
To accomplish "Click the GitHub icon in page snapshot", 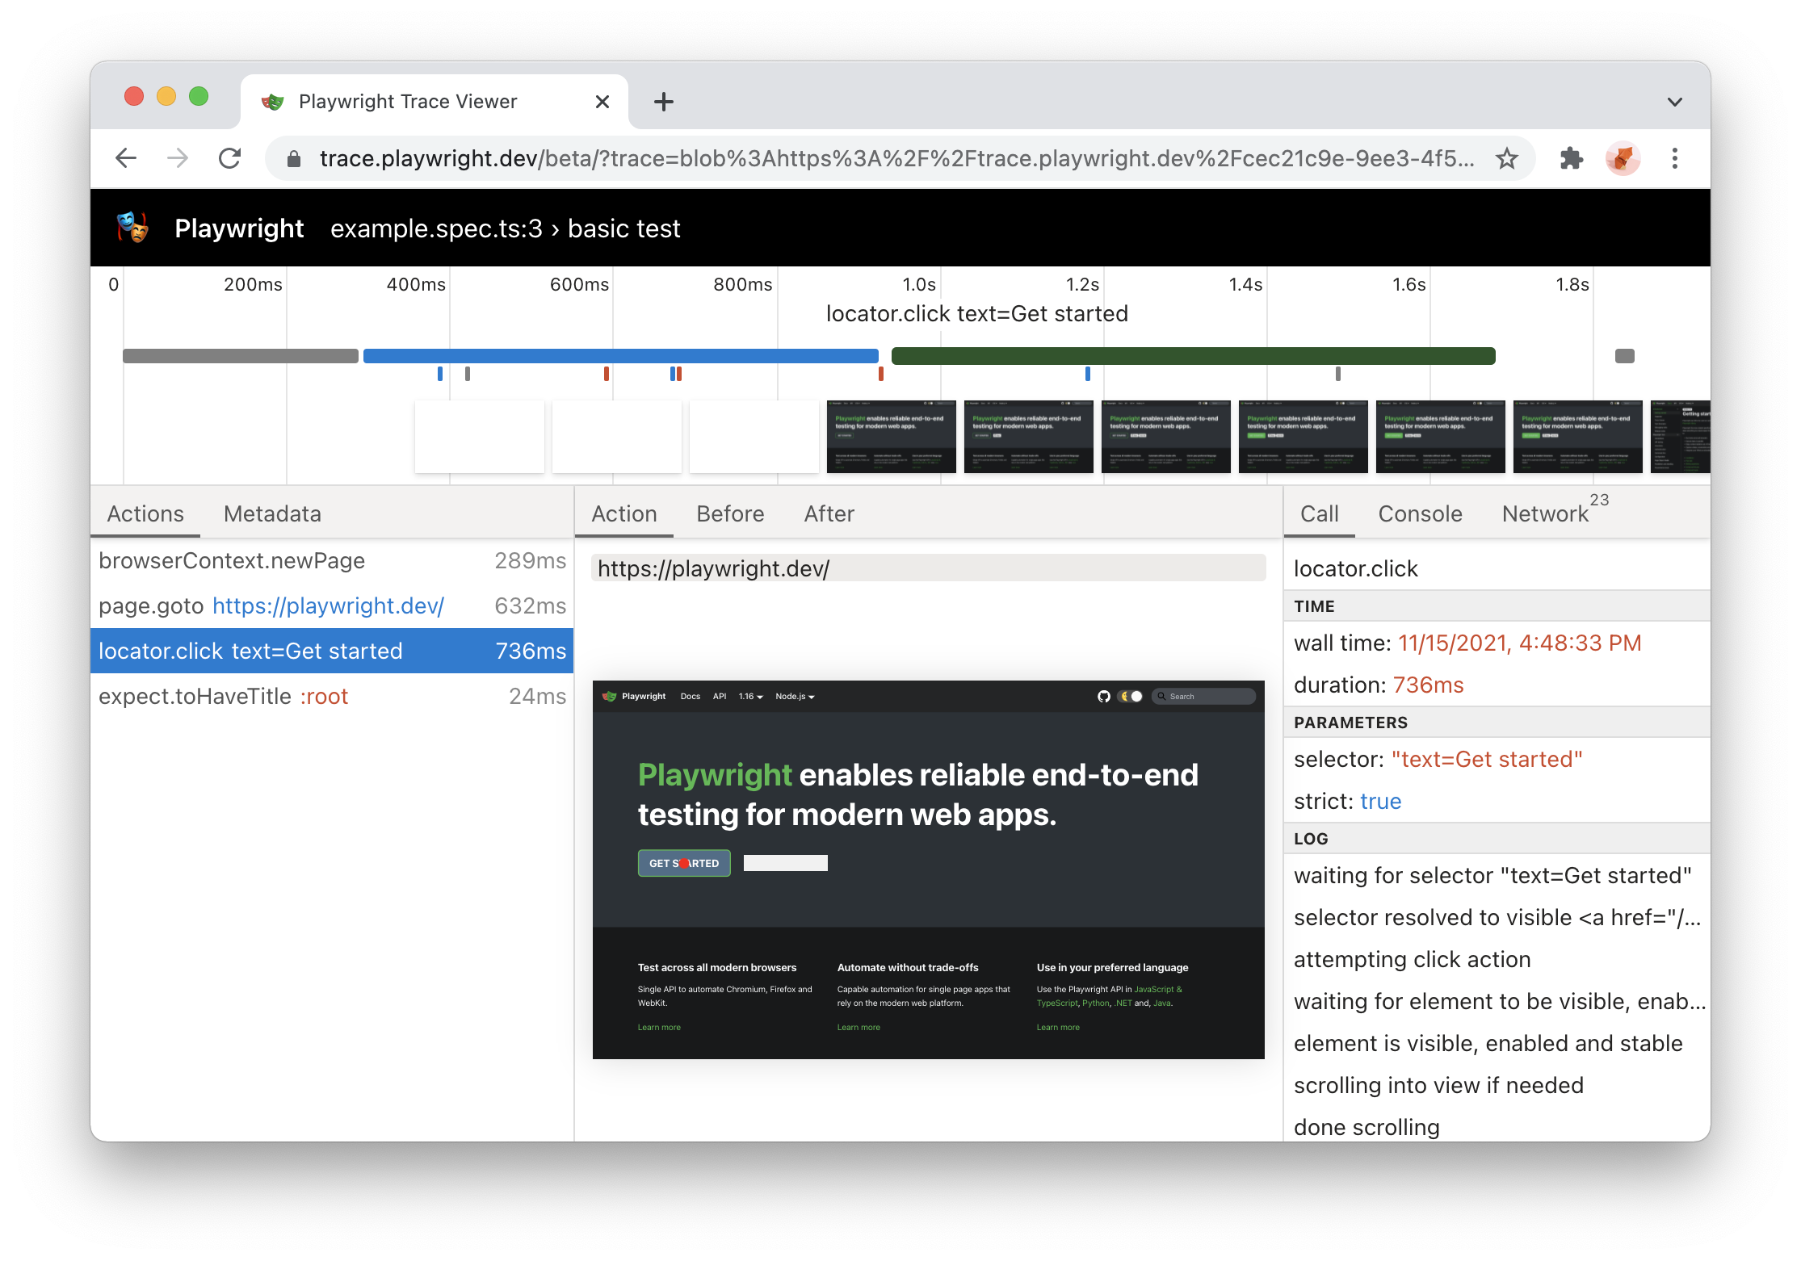I will [1104, 696].
